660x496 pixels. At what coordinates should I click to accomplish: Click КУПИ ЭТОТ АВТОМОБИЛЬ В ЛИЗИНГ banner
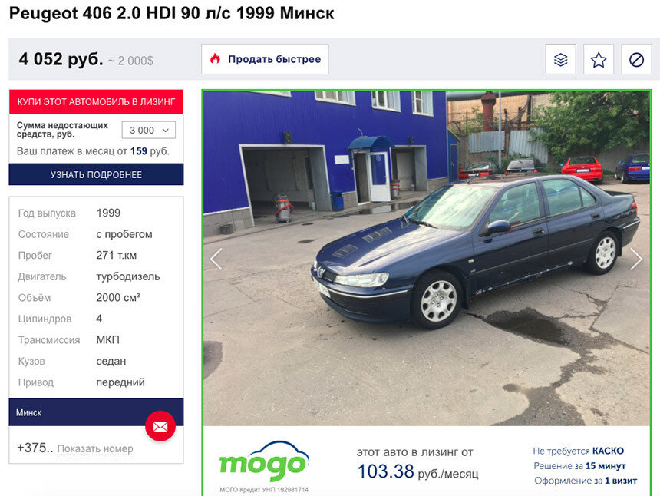click(96, 101)
